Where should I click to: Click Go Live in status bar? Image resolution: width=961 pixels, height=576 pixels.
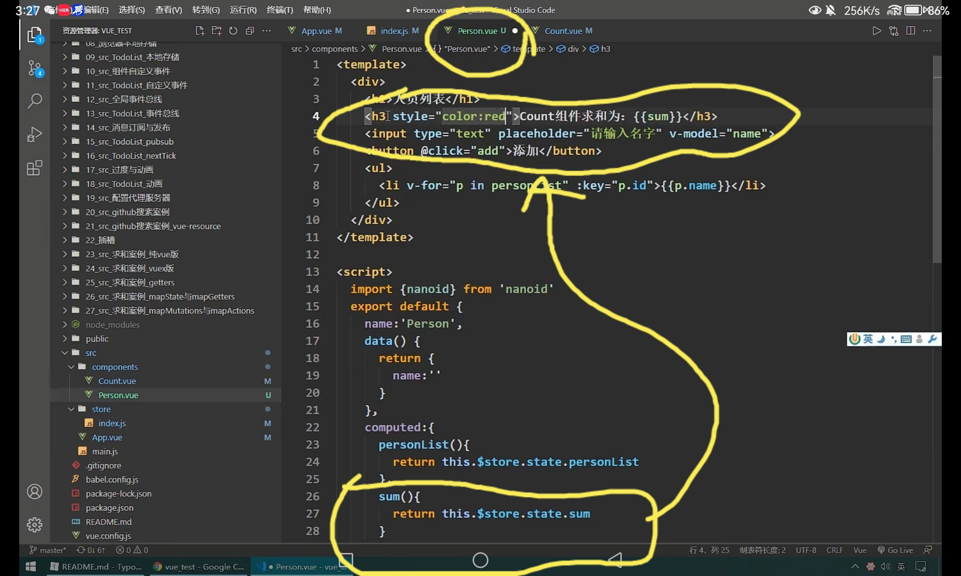895,550
